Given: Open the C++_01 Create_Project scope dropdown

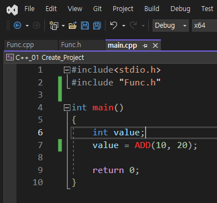Looking at the screenshot, I should click(x=110, y=58).
